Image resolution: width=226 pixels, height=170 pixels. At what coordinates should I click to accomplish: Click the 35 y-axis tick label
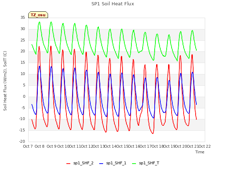23,18
